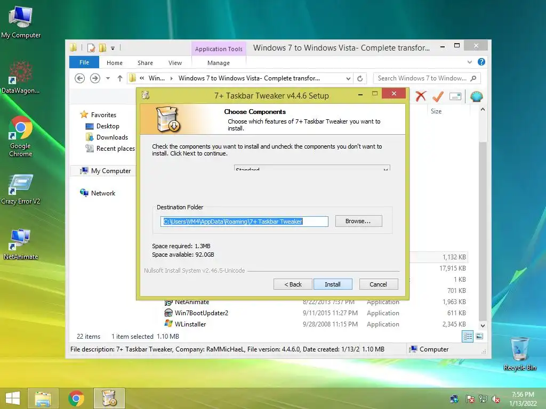Screen dimensions: 546x409
Task: Open the Home ribbon tab
Action: coord(115,63)
